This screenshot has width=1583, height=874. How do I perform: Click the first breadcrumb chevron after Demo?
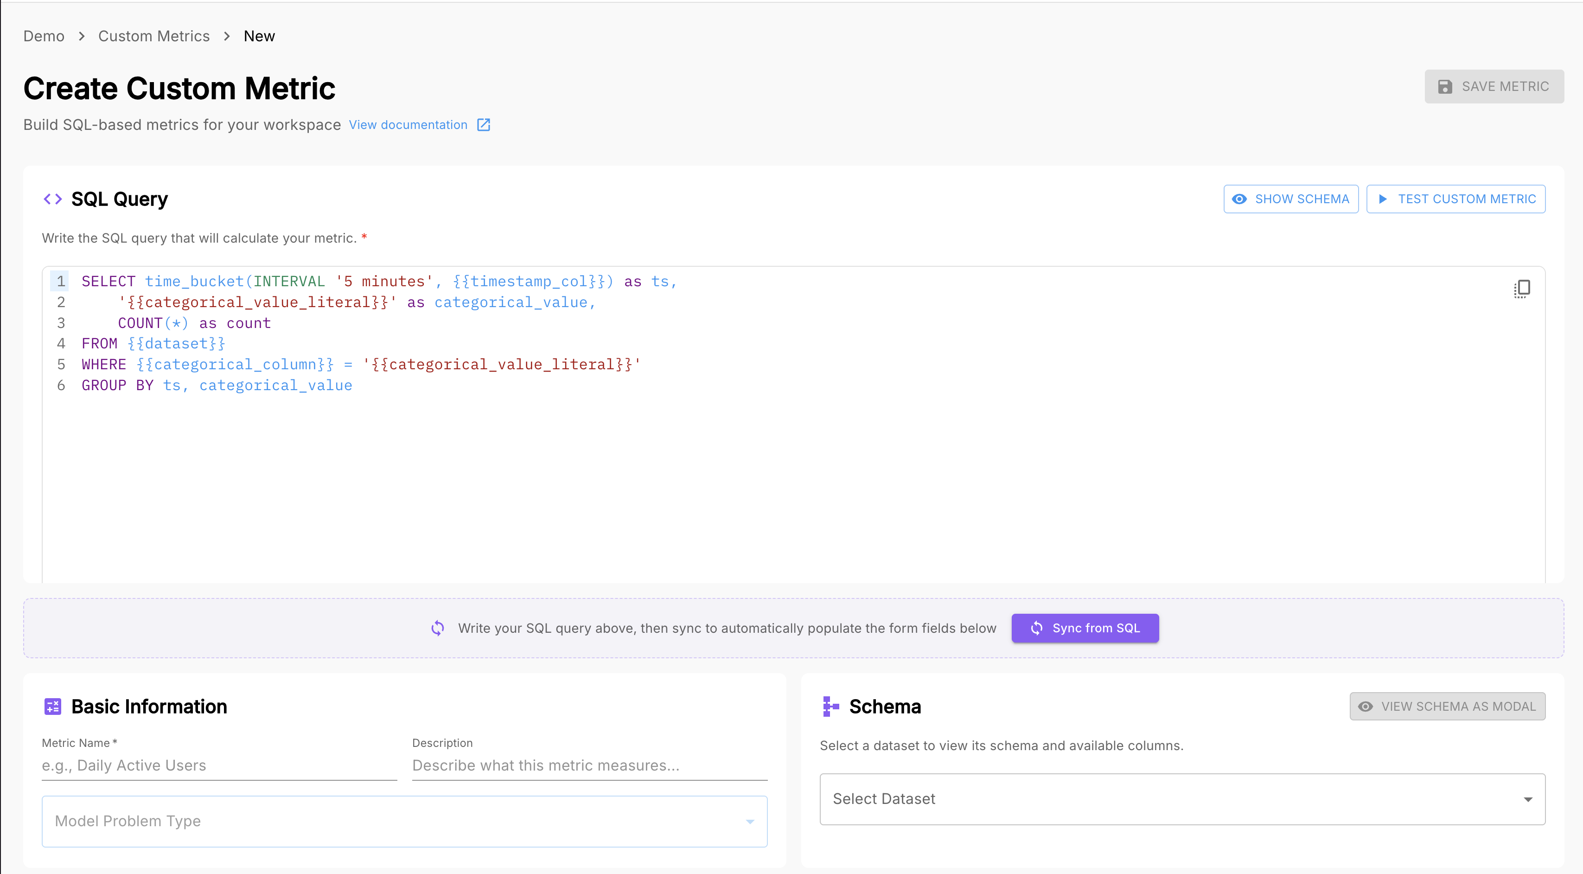point(82,36)
